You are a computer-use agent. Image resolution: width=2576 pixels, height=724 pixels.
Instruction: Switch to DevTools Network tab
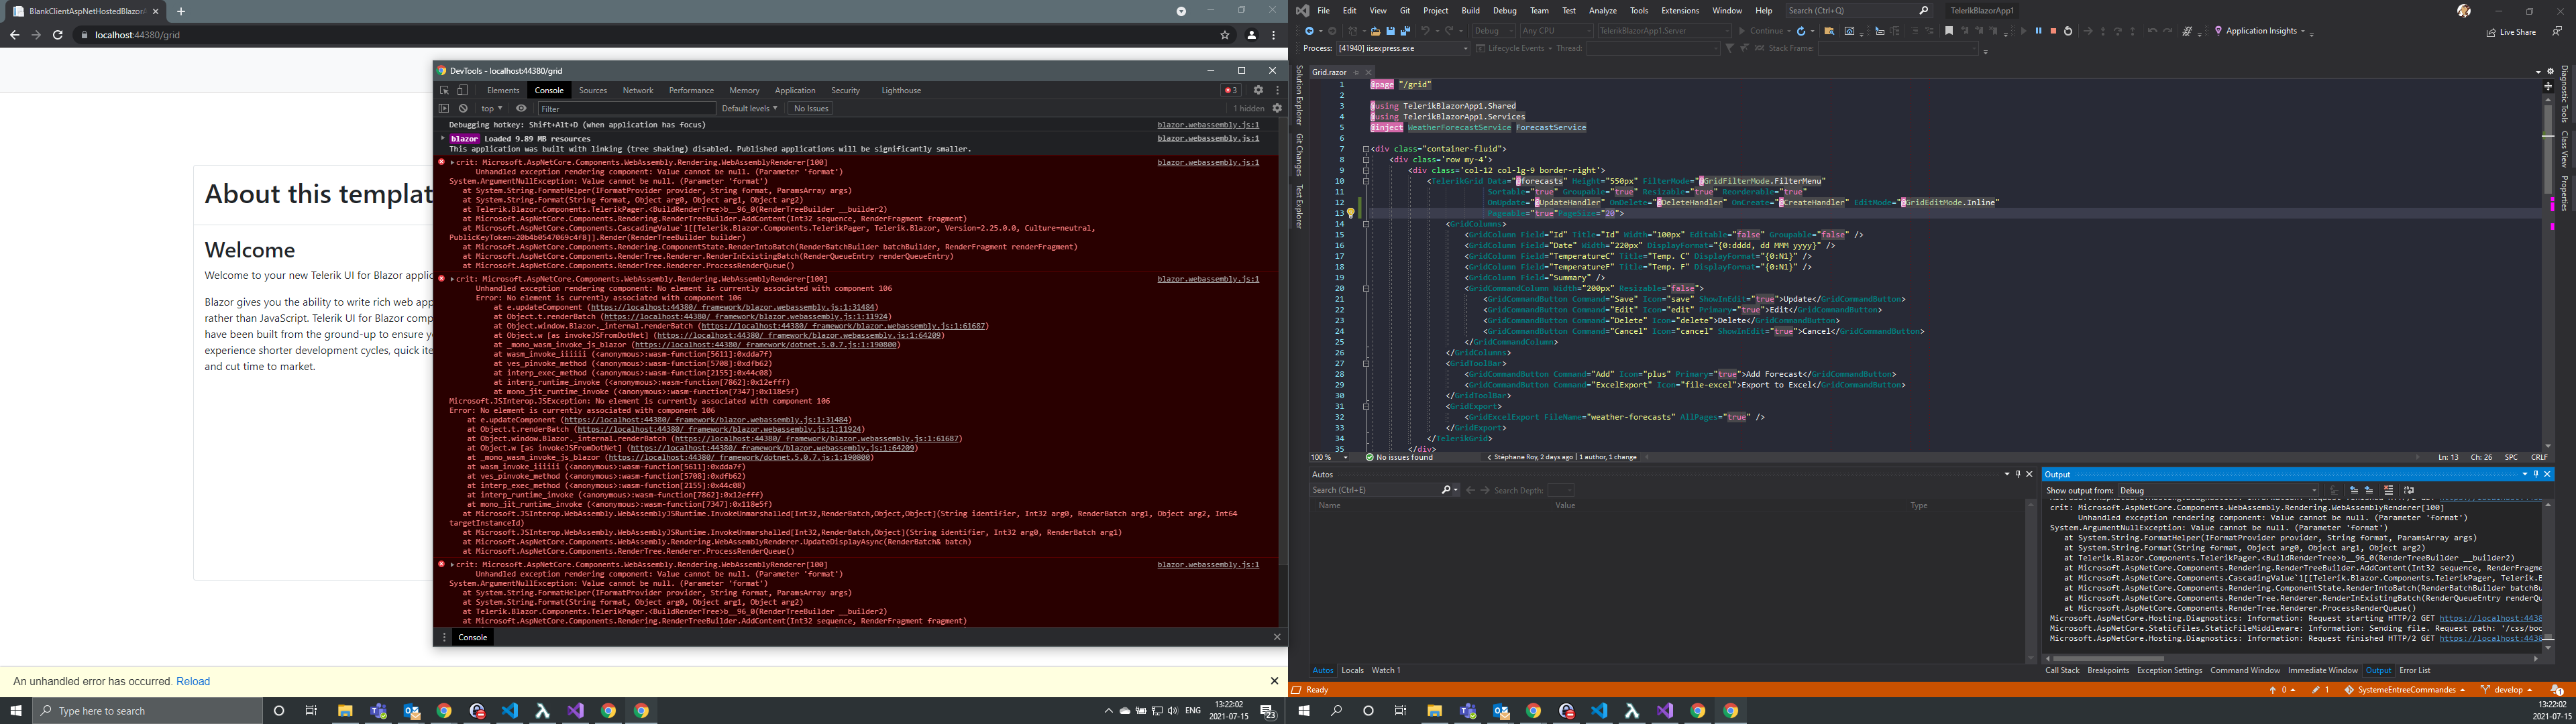[x=637, y=90]
